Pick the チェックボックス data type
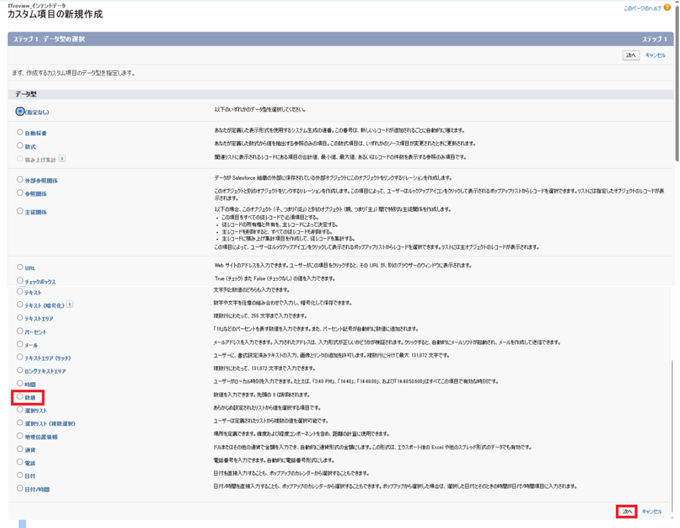The image size is (680, 528). [x=21, y=281]
